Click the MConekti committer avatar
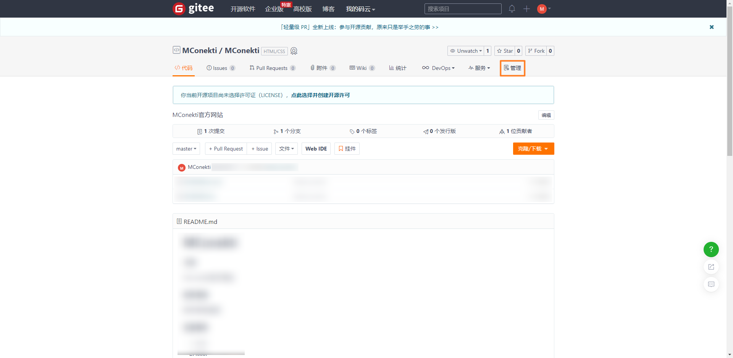 coord(182,167)
